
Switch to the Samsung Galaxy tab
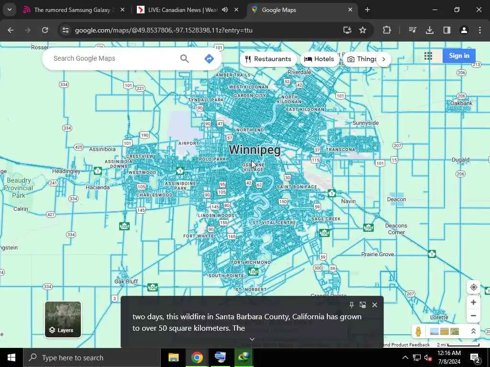[x=74, y=10]
